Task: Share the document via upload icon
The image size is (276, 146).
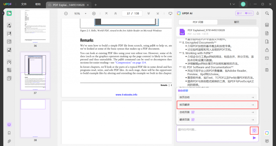Action: [x=267, y=50]
